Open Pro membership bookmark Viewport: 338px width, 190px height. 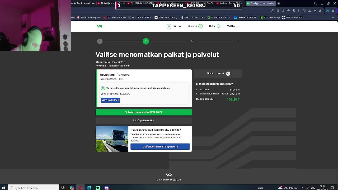[89, 18]
